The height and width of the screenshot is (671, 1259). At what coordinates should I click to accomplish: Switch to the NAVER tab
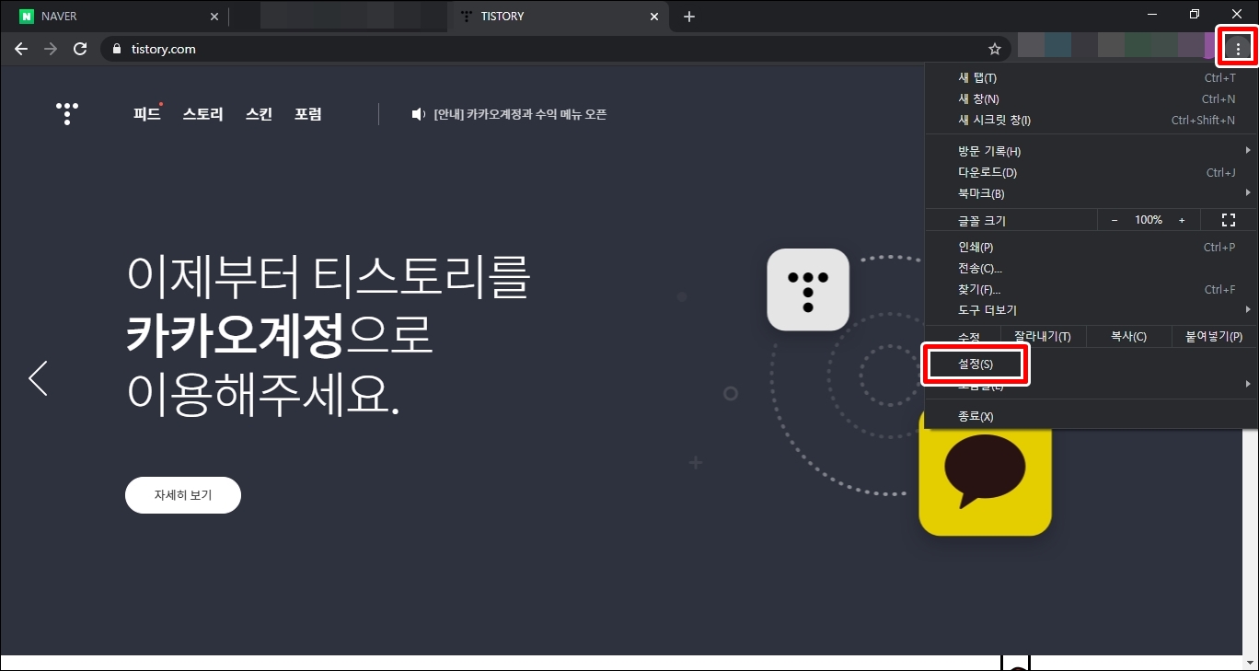point(115,17)
